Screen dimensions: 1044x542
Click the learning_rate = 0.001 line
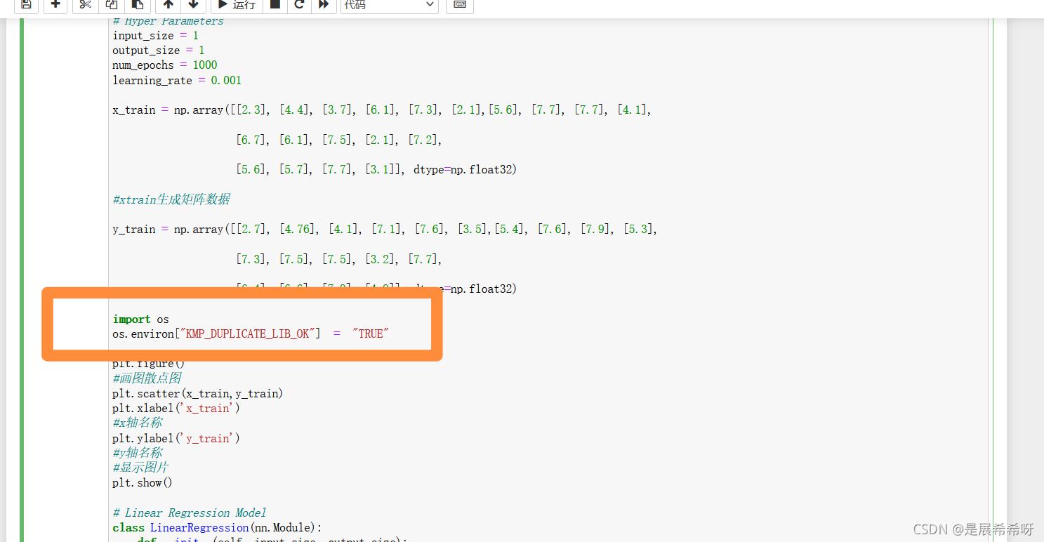tap(177, 81)
